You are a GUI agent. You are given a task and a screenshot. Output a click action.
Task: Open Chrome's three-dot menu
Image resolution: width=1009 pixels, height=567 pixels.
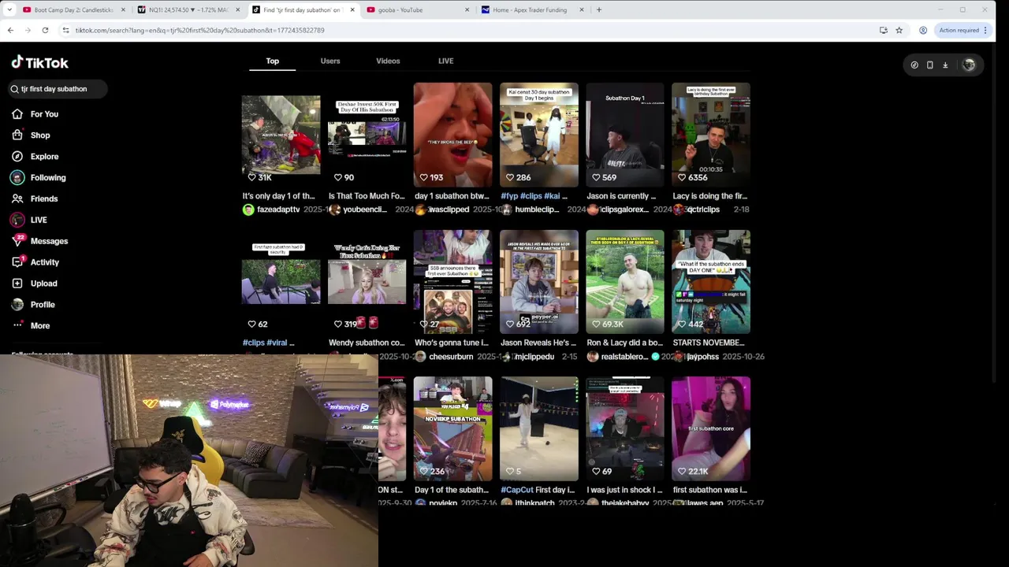click(x=985, y=30)
